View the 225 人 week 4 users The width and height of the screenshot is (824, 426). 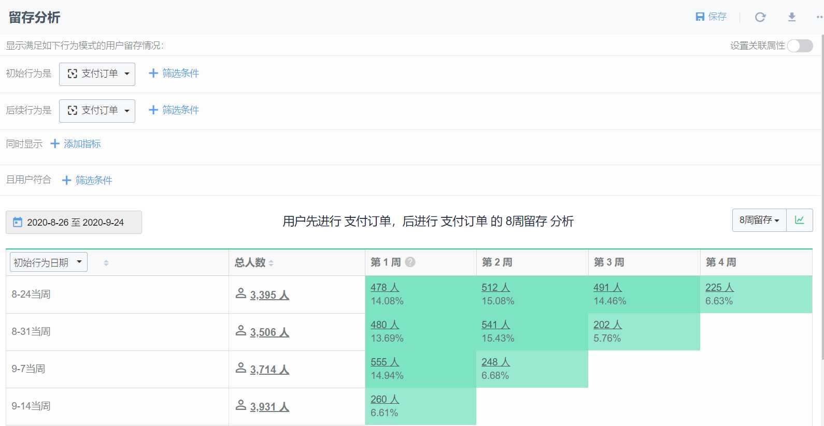(x=719, y=287)
